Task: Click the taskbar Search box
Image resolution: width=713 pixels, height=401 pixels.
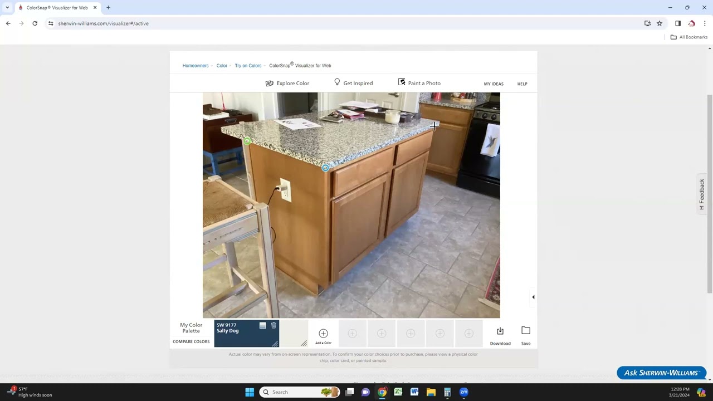Action: point(300,392)
